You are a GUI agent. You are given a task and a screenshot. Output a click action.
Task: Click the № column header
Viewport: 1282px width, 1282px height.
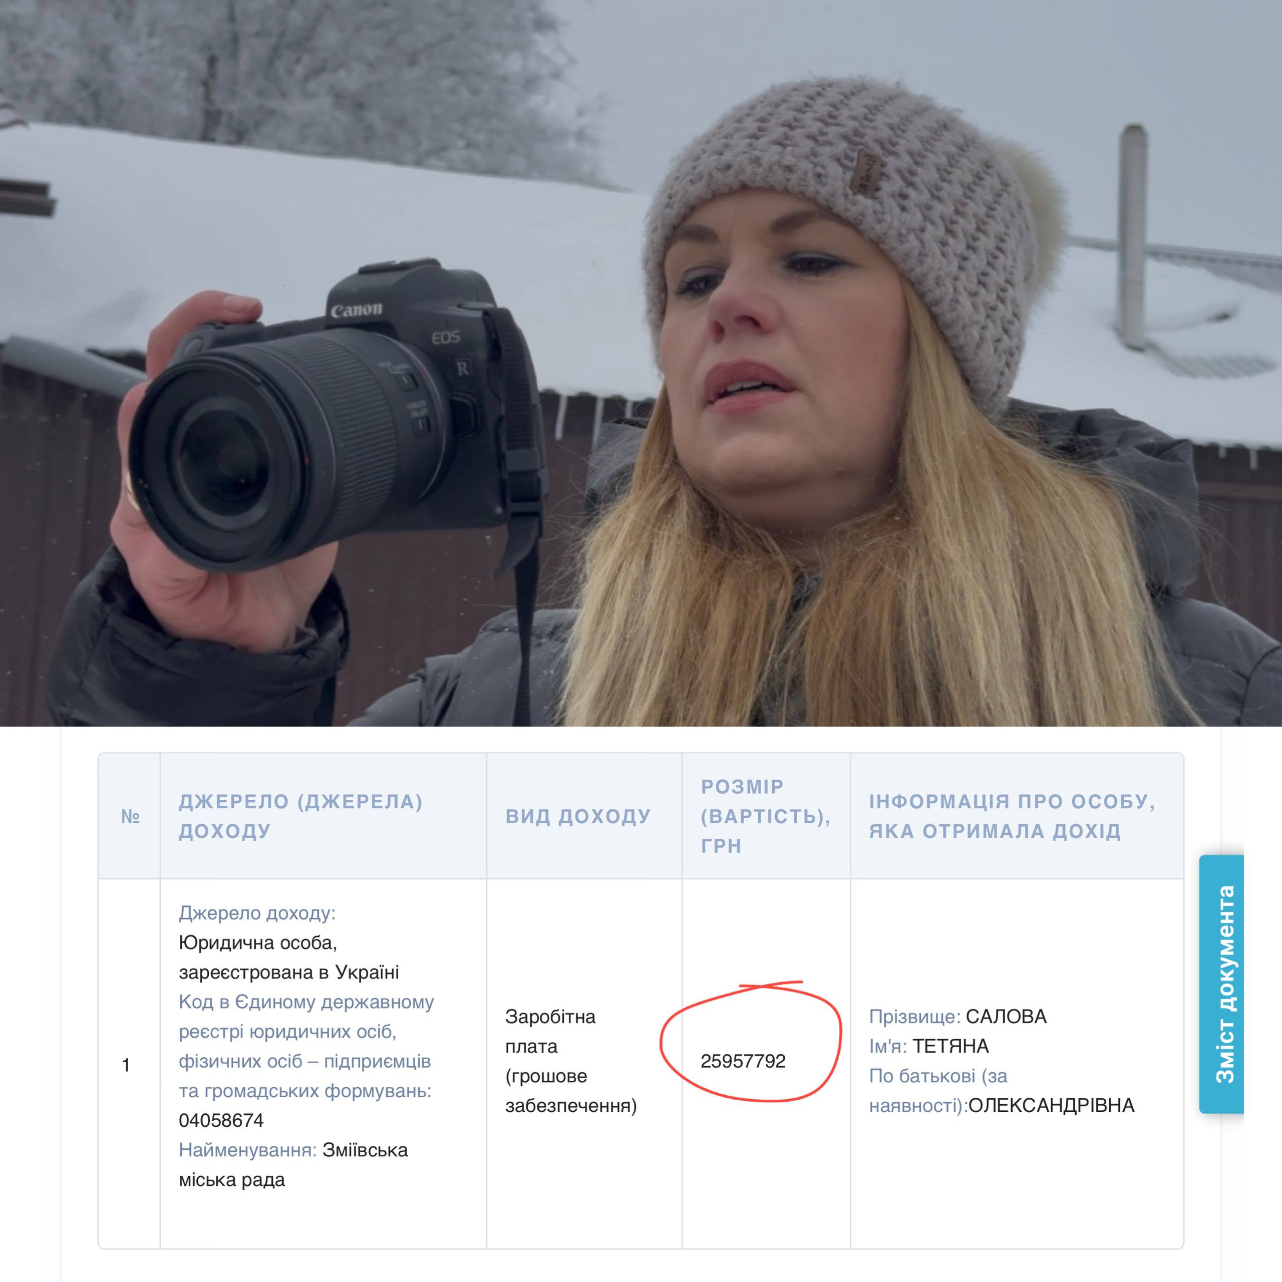(130, 816)
